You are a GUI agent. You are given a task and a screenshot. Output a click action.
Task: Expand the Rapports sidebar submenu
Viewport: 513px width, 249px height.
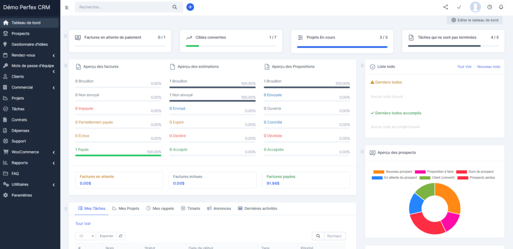click(x=54, y=163)
